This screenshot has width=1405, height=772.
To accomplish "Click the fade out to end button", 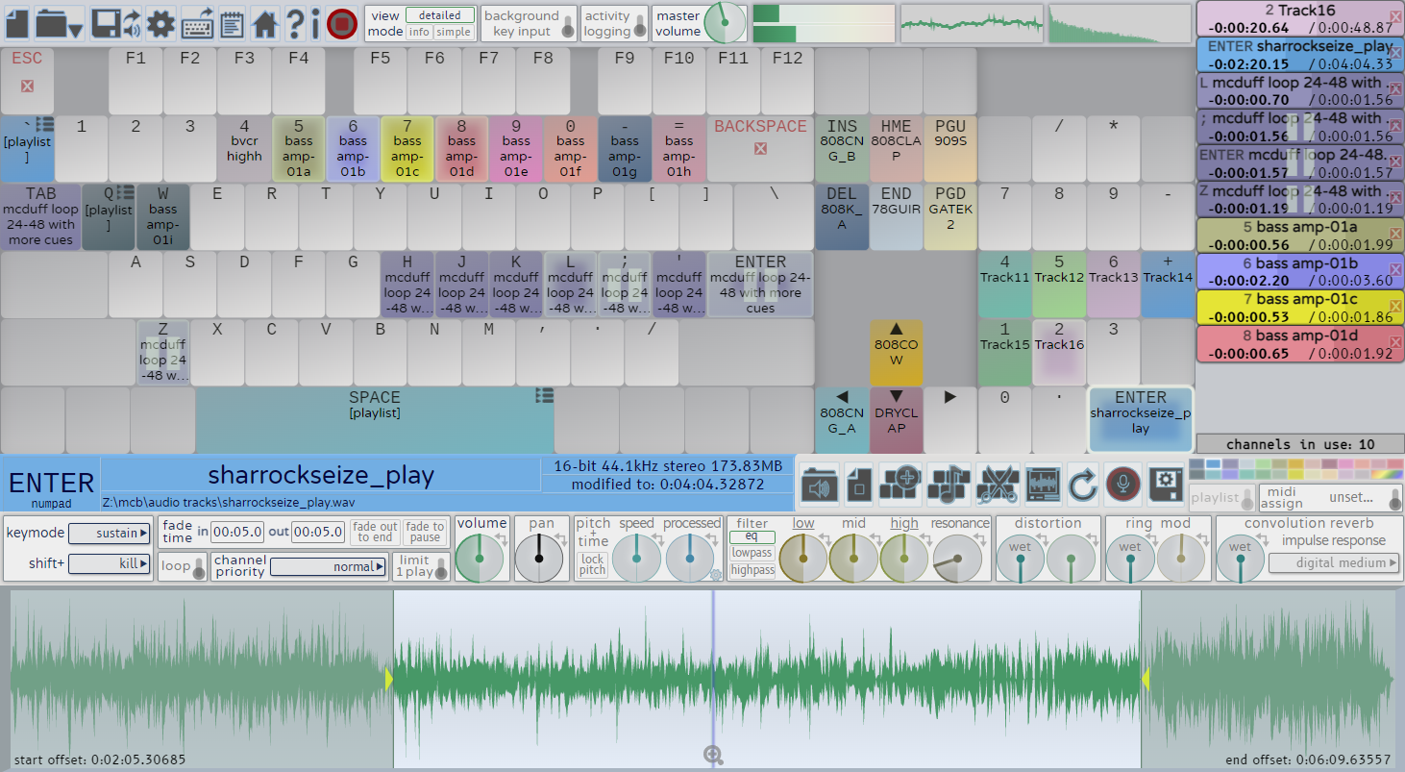I will click(x=375, y=533).
